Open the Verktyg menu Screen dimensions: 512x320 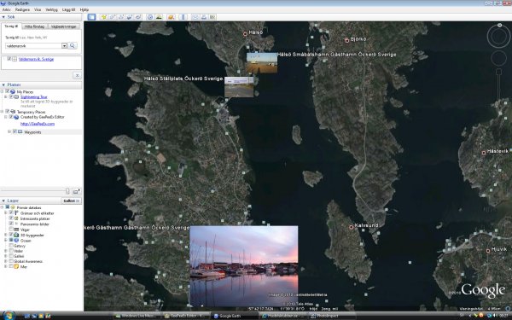point(51,9)
